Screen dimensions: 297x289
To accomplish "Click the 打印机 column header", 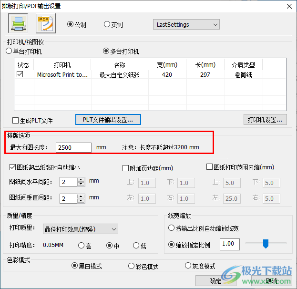I will (62, 65).
